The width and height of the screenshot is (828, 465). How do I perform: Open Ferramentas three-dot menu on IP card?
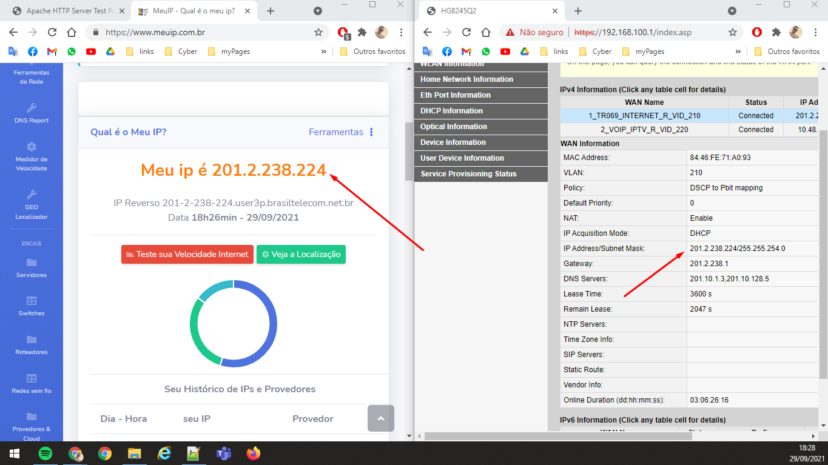[x=371, y=132]
